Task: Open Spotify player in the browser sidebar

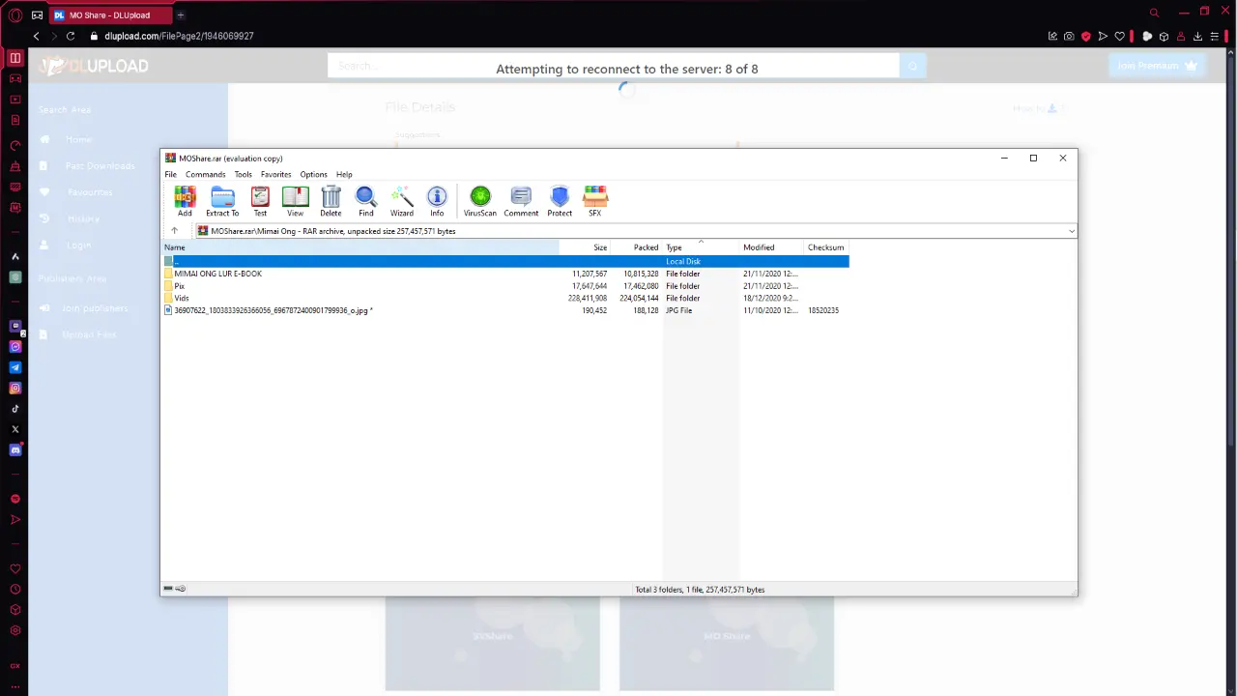Action: [15, 499]
